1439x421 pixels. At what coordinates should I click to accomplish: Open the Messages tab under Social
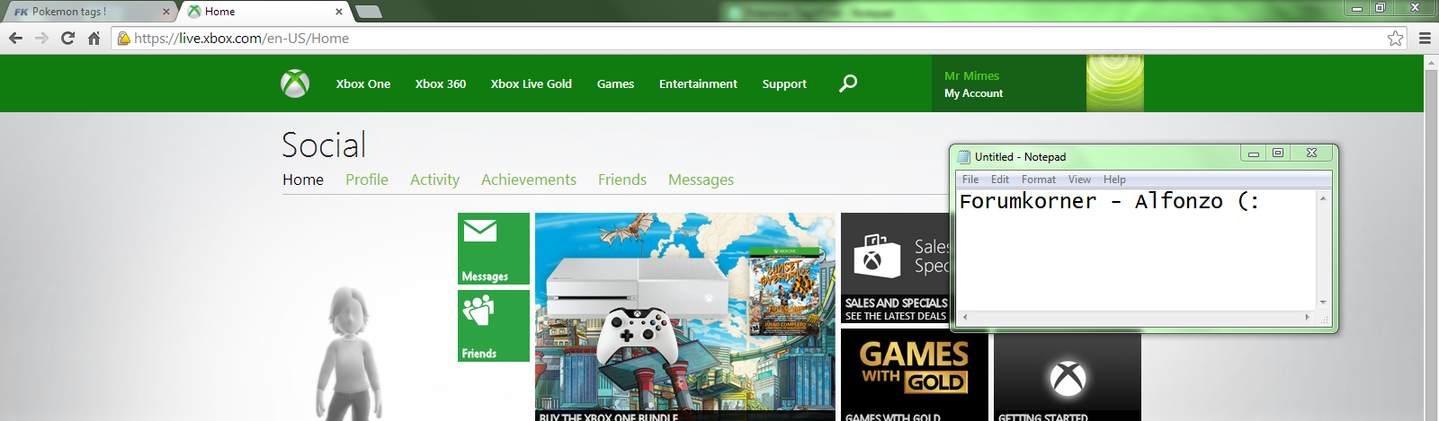point(701,180)
